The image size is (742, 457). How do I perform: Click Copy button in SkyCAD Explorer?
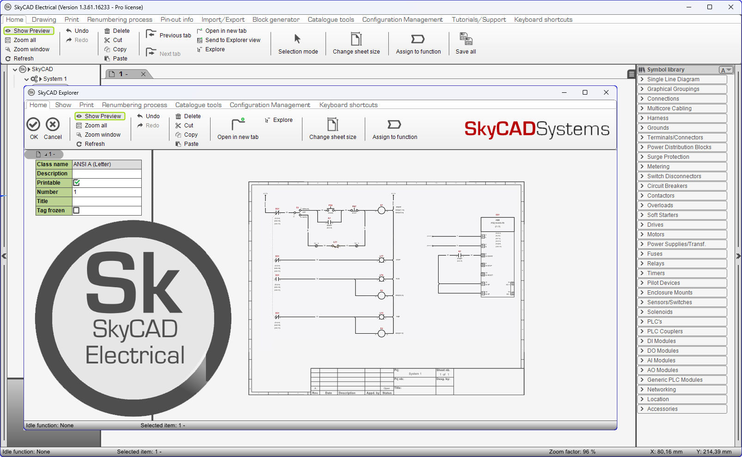pos(187,135)
